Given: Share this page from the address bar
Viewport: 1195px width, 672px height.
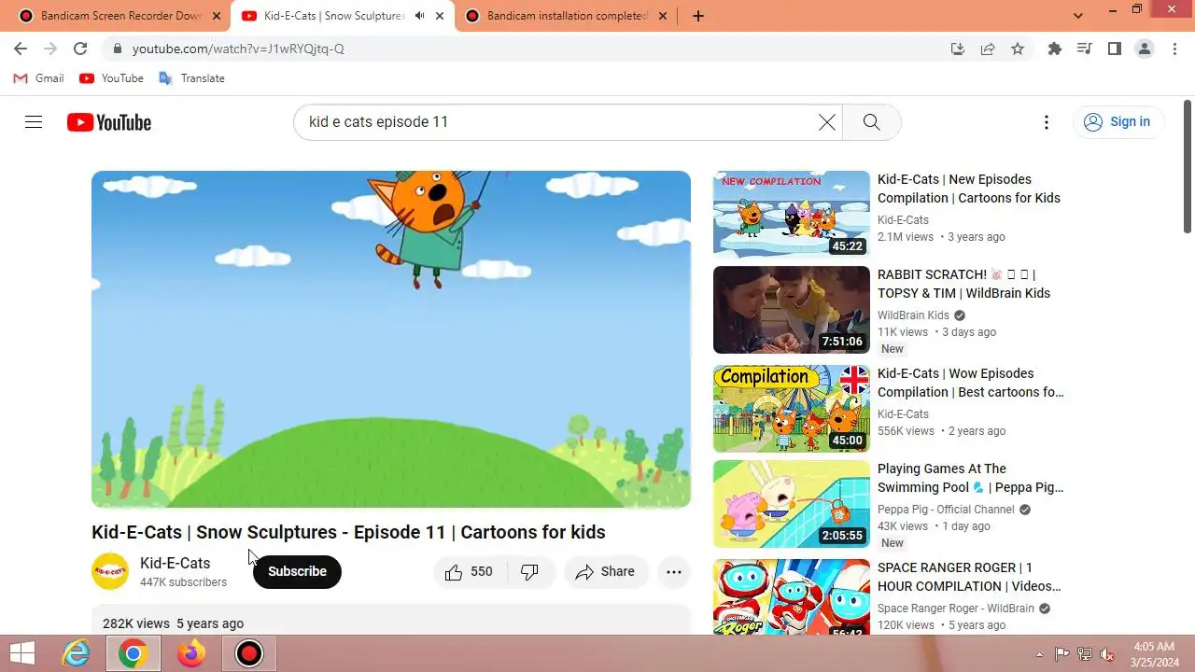Looking at the screenshot, I should 988,49.
